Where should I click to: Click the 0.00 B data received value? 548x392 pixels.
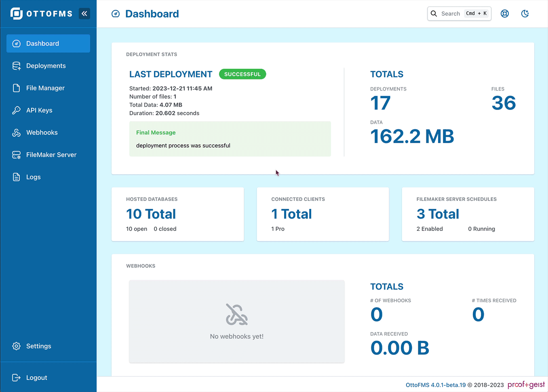click(x=400, y=348)
